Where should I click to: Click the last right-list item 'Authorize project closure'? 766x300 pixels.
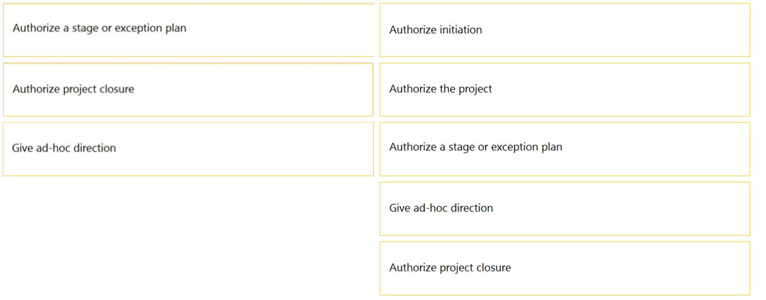[x=565, y=268]
